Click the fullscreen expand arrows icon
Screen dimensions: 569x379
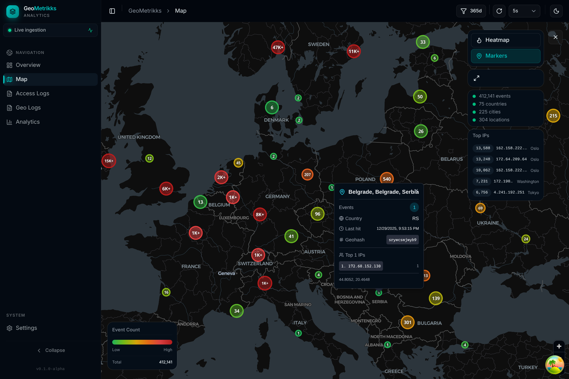tap(477, 78)
